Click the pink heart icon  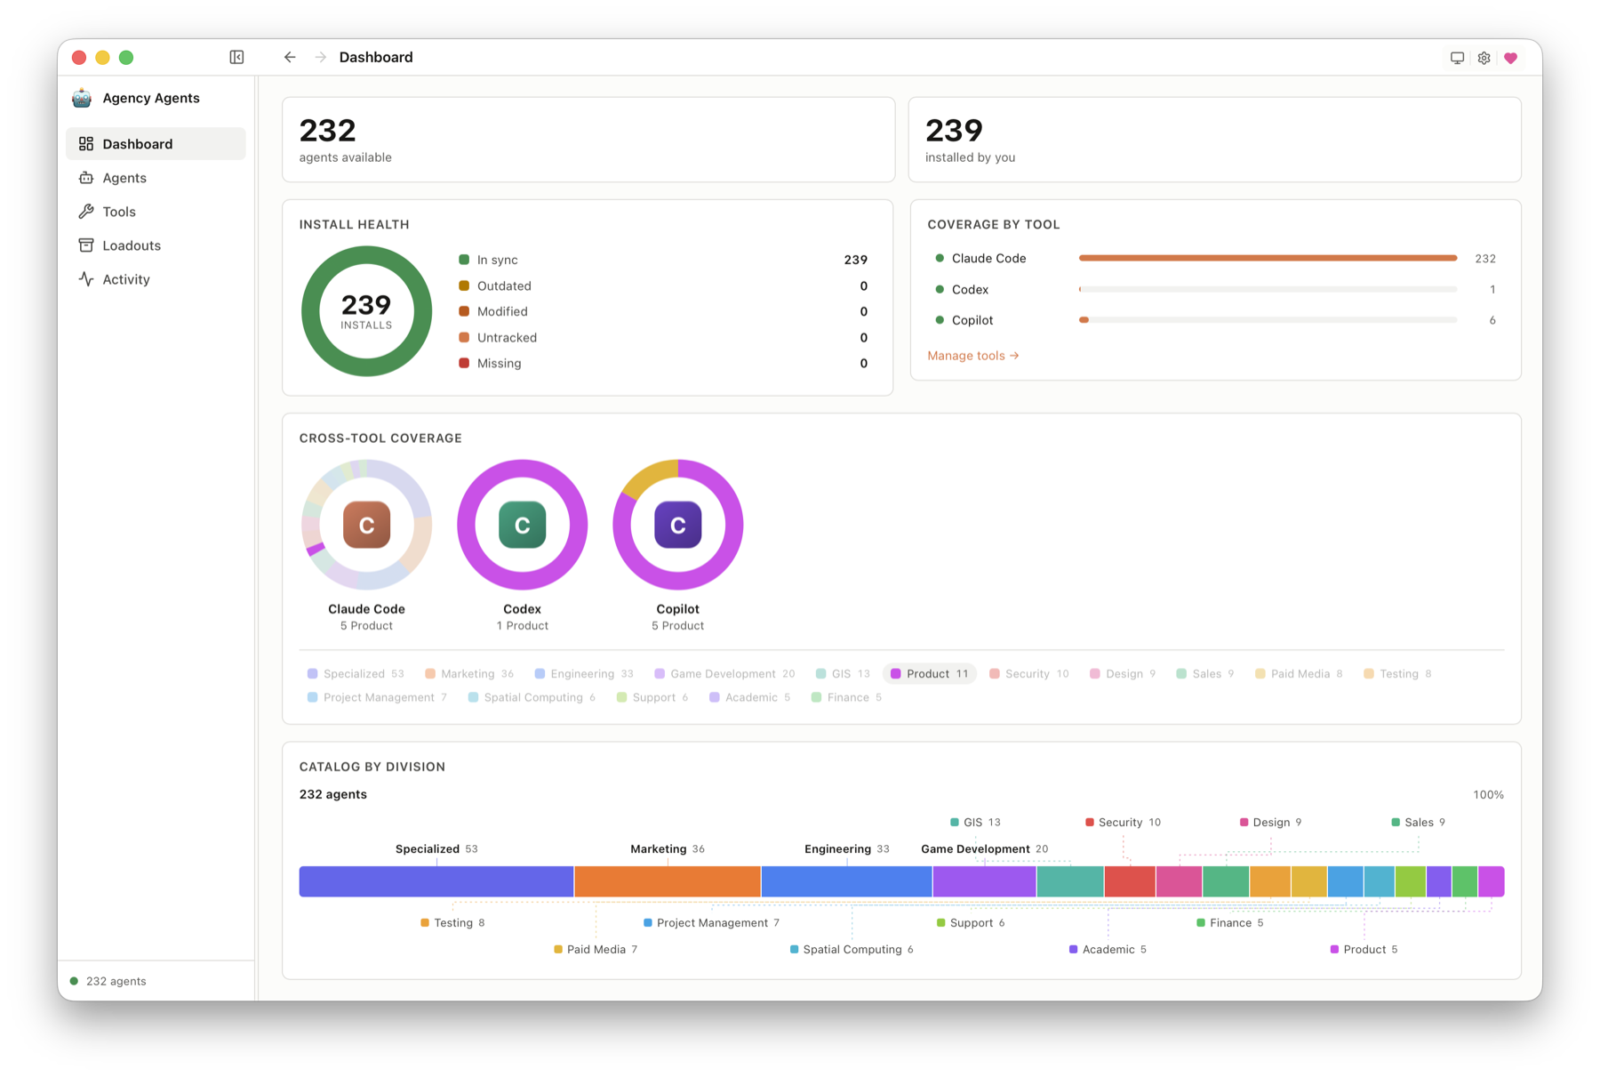pyautogui.click(x=1510, y=58)
